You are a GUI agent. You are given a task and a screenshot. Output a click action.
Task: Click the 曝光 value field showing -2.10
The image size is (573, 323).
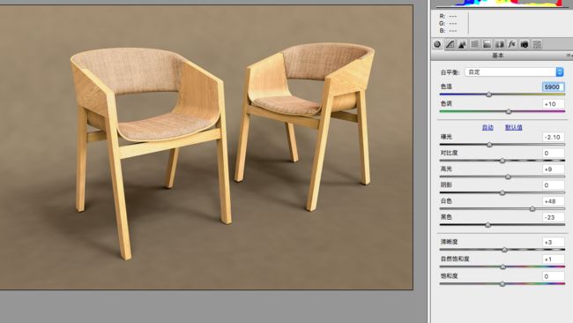pos(554,137)
